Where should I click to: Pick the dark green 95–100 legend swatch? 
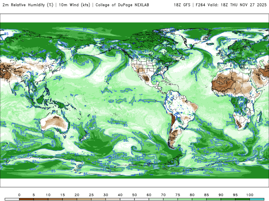pyautogui.click(x=242, y=199)
